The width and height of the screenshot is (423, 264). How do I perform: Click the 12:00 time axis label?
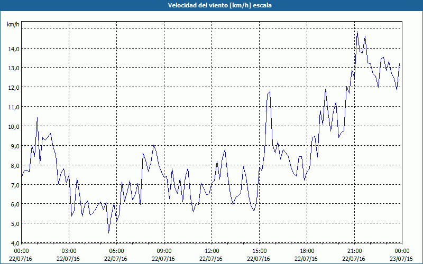click(x=212, y=251)
